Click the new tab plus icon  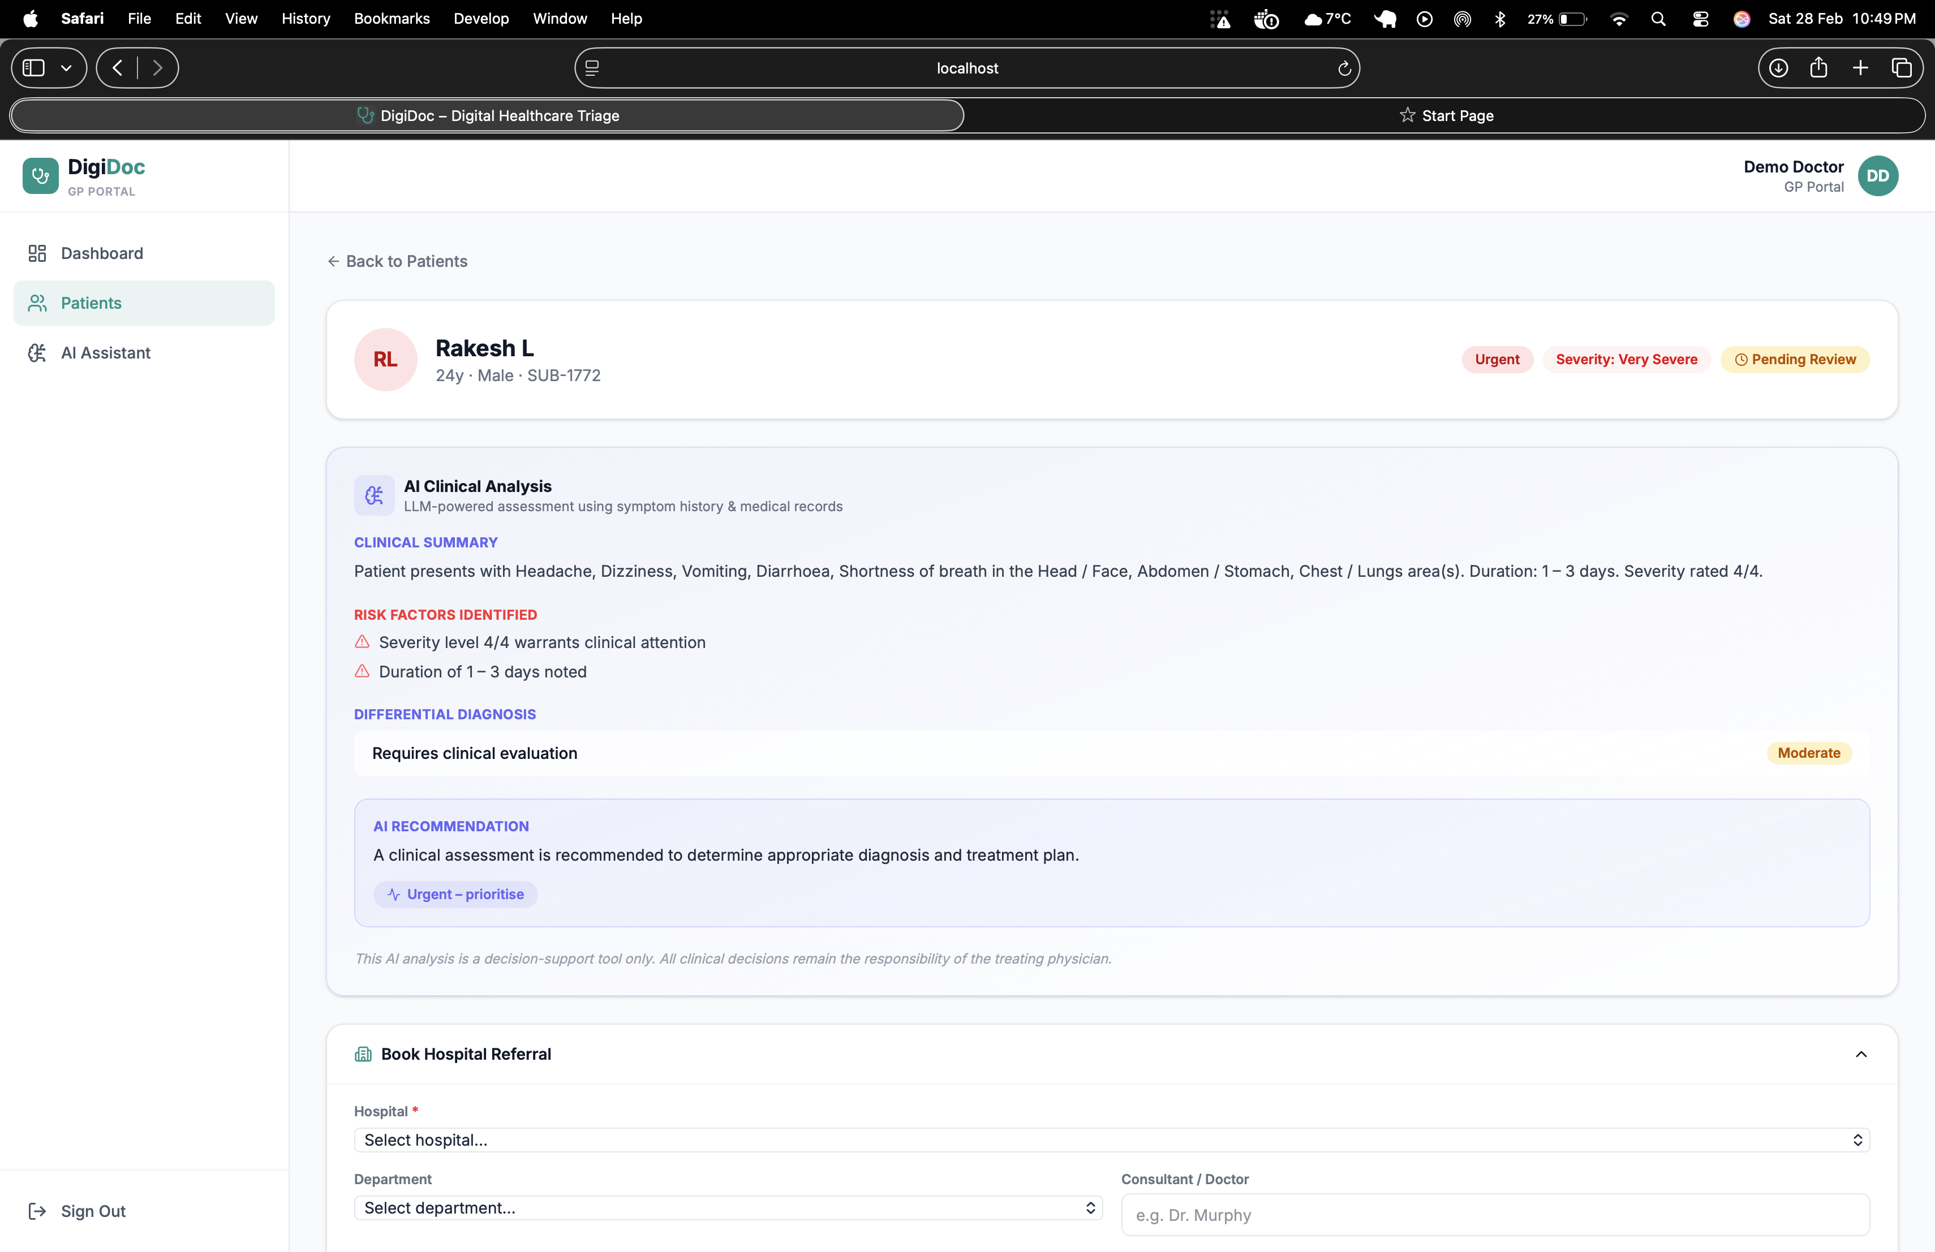pos(1860,68)
